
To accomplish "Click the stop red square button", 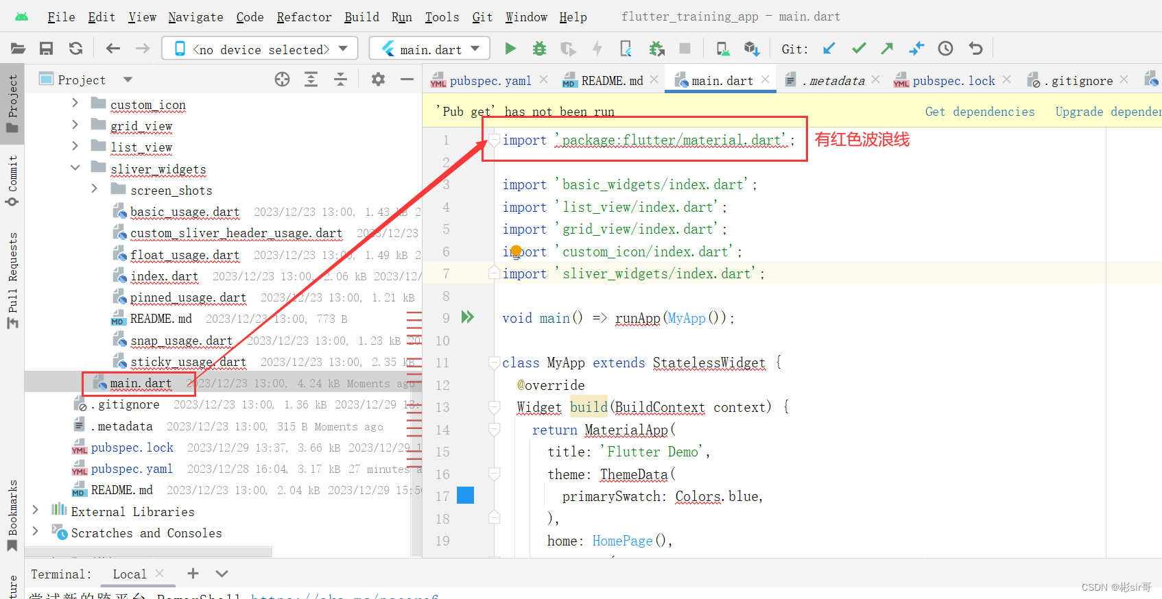I will [x=685, y=49].
